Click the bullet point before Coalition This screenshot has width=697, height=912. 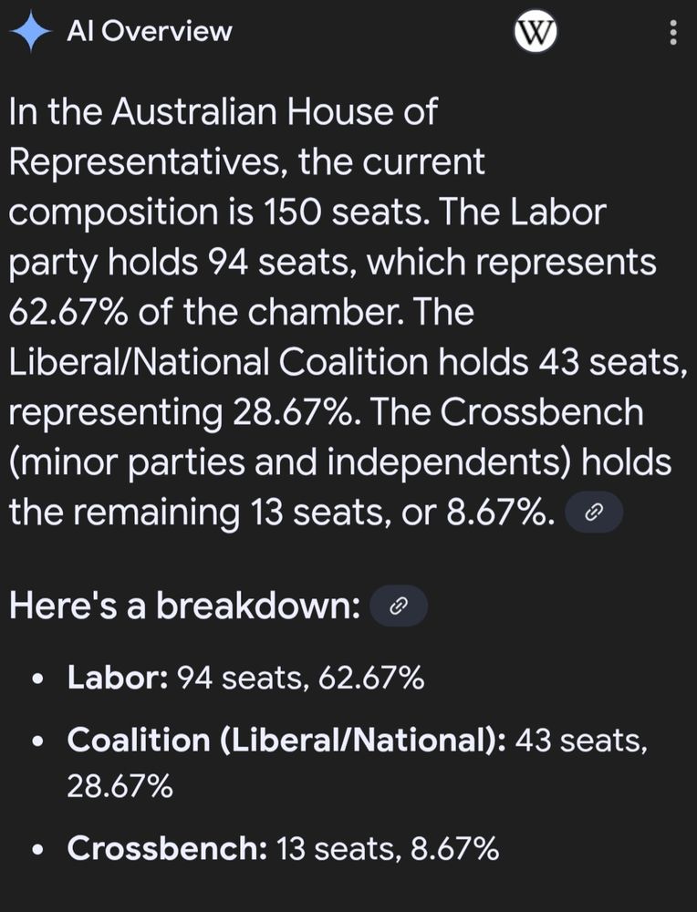tap(36, 741)
